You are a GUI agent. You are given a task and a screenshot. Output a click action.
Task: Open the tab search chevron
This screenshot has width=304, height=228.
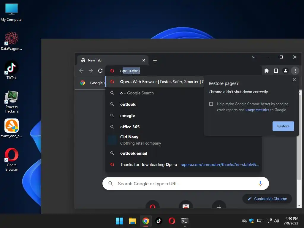point(254,57)
